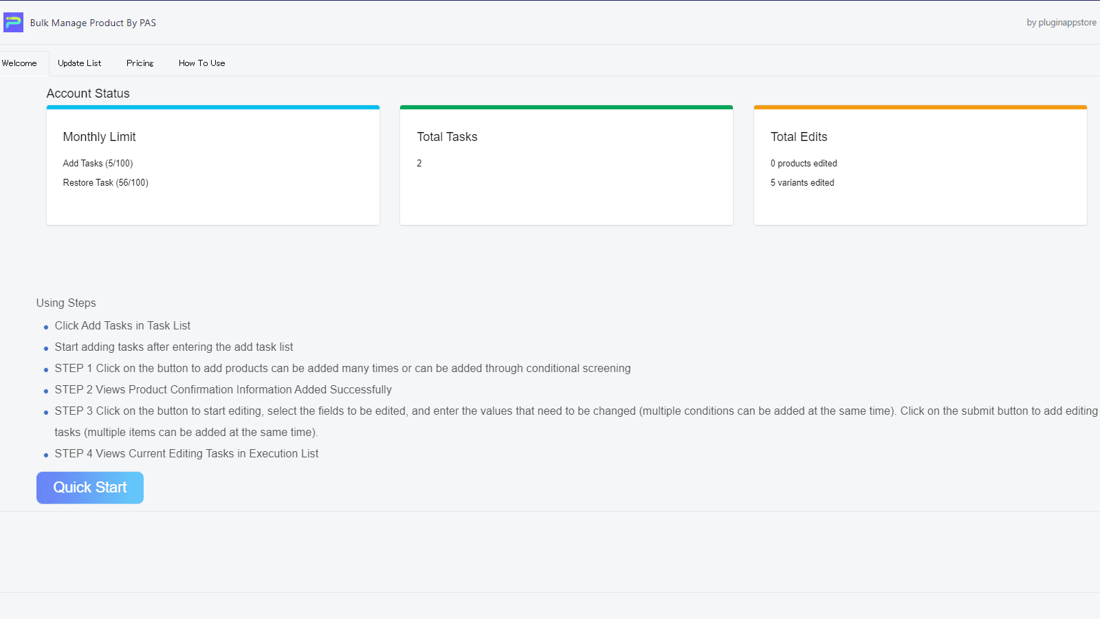Click the Bulk Manage Product logo icon

13,22
